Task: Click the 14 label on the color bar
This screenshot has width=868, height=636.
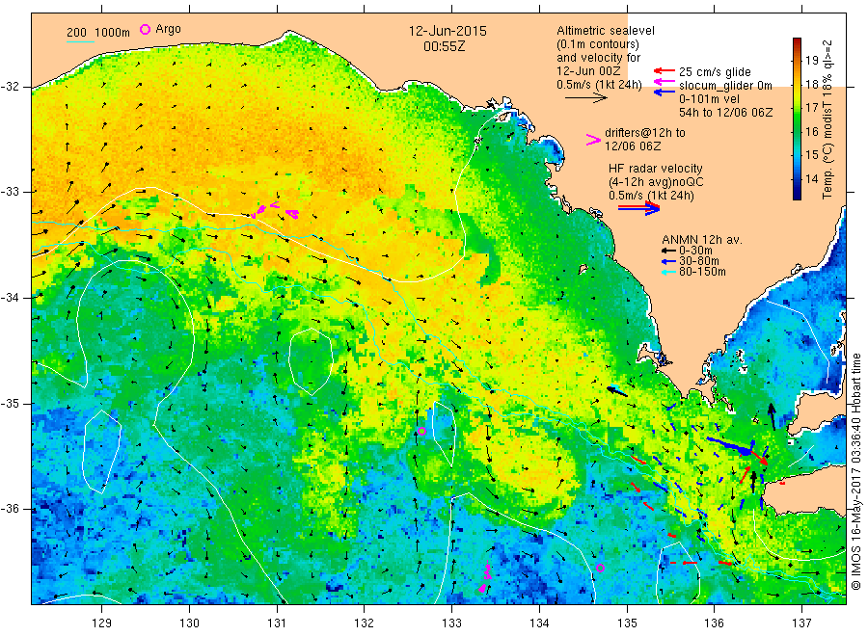Action: (x=811, y=178)
